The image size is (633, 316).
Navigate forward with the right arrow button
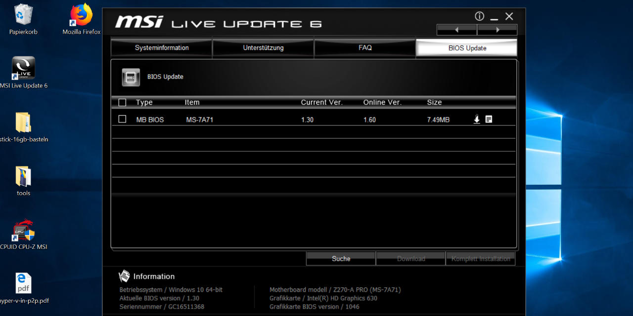497,30
